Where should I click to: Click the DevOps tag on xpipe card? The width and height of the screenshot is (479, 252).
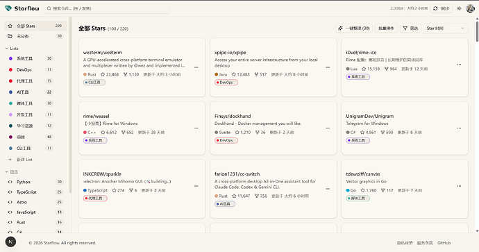tap(226, 83)
